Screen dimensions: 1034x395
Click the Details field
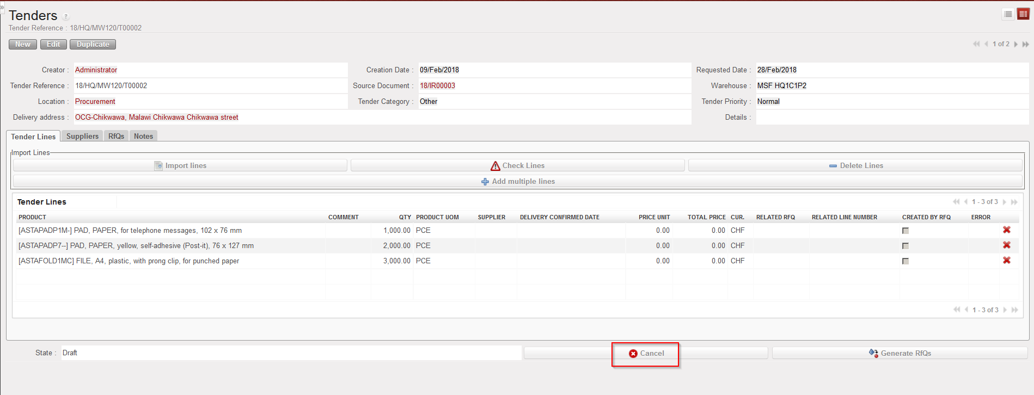click(891, 117)
